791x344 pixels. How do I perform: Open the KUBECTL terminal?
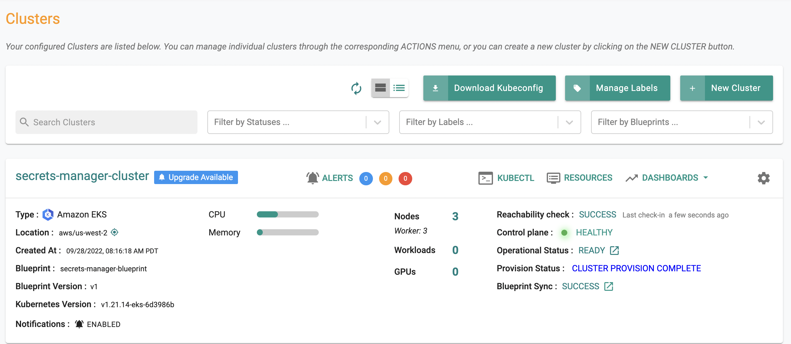506,178
